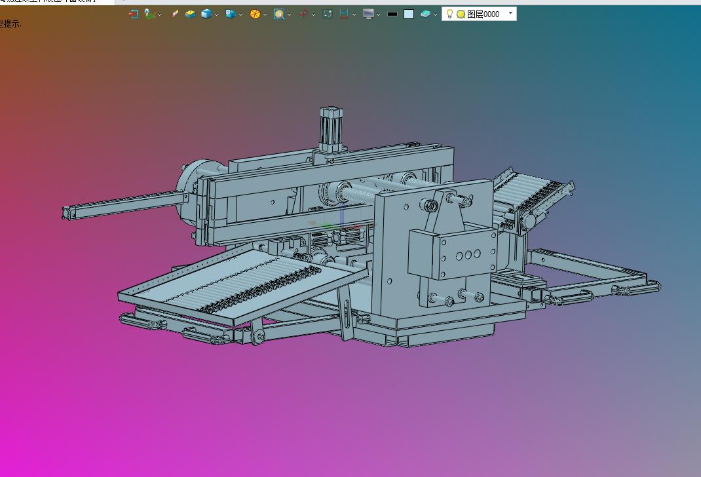This screenshot has width=701, height=477.
Task: Click the exit icon with red arrow
Action: (133, 14)
